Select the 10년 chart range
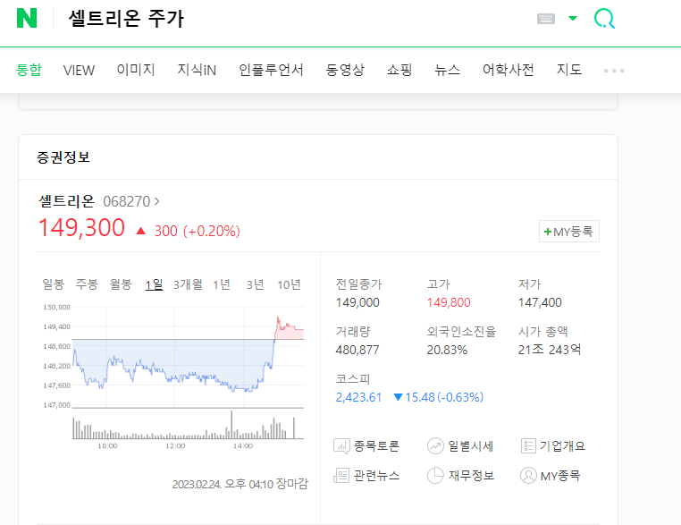681x525 pixels. (289, 284)
